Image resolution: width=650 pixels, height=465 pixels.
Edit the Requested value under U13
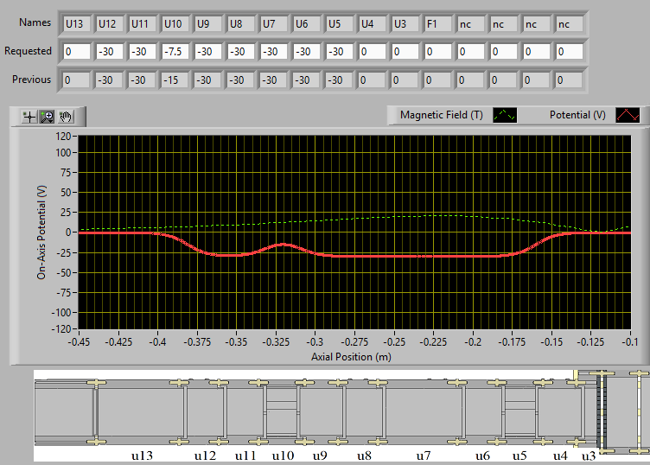[x=77, y=52]
